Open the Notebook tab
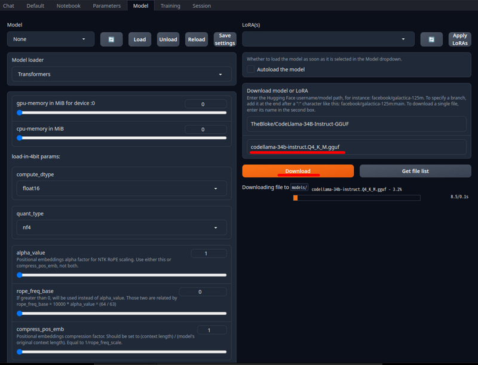Viewport: 478px width, 365px height. (x=69, y=6)
